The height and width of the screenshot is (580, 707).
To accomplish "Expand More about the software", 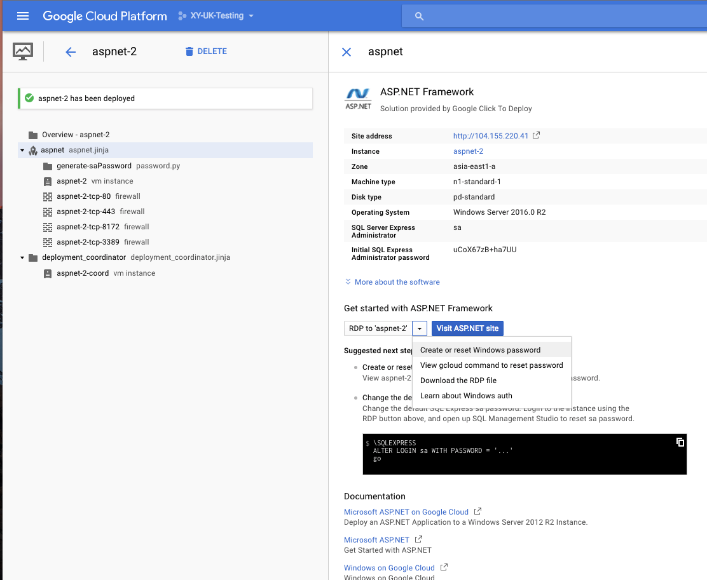I will click(x=392, y=282).
